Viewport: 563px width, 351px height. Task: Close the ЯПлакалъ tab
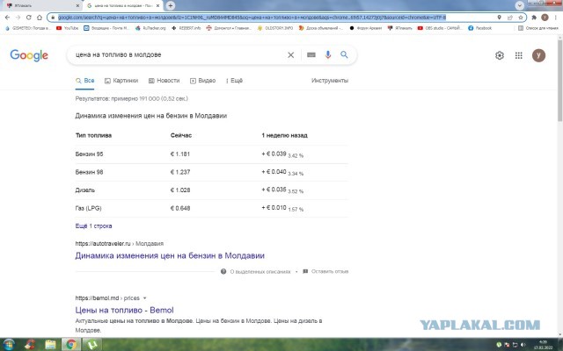78,6
